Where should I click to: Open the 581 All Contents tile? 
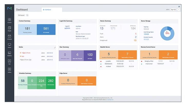46,29
